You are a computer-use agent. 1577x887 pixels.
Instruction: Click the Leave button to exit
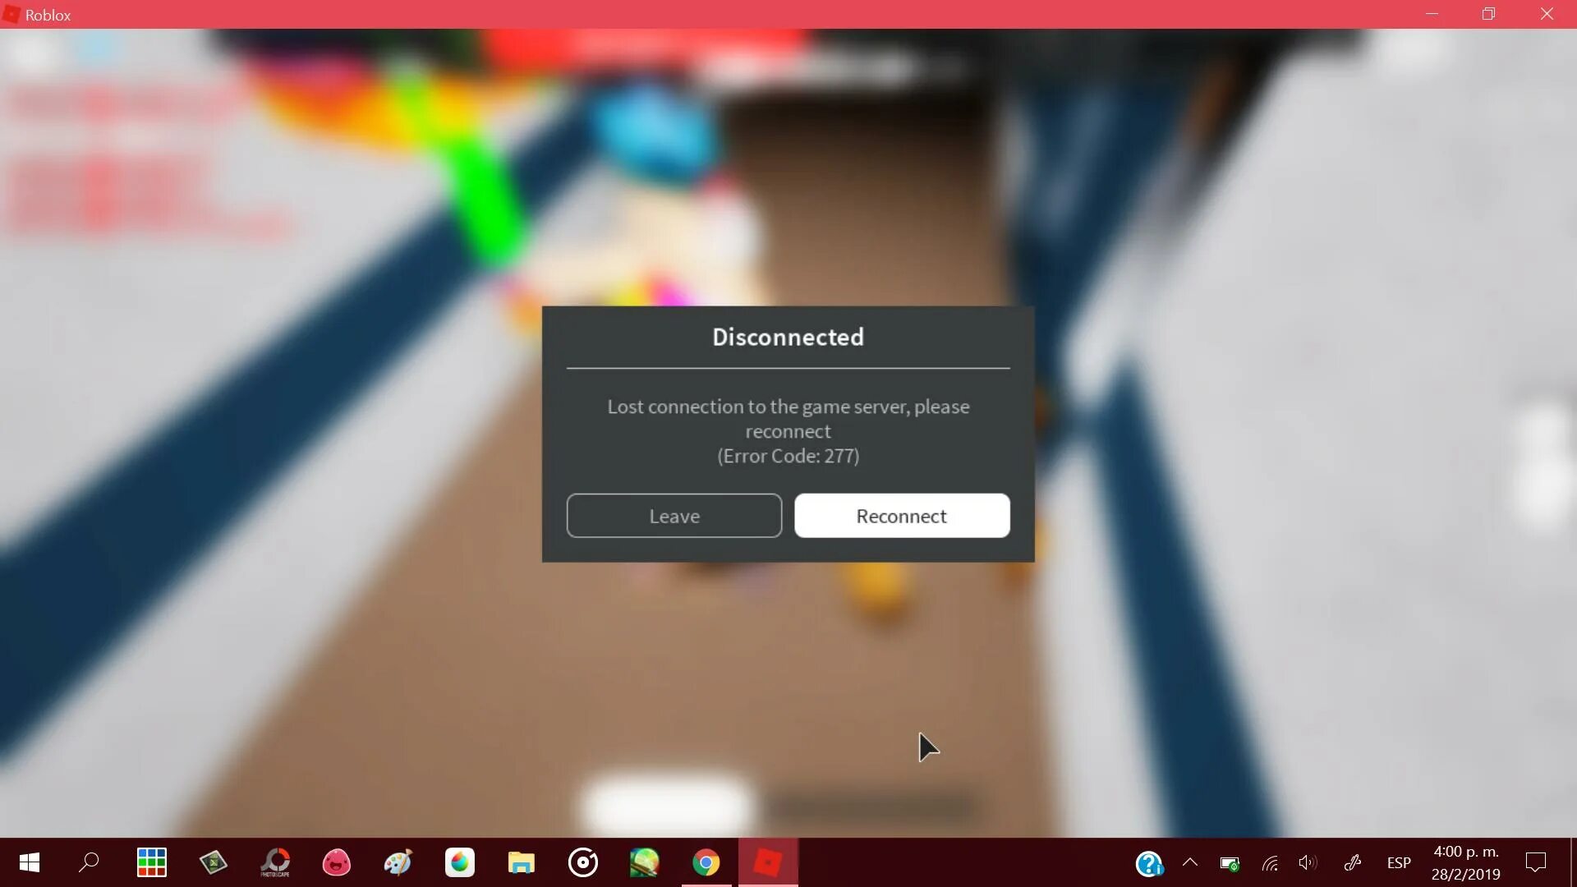pyautogui.click(x=674, y=514)
